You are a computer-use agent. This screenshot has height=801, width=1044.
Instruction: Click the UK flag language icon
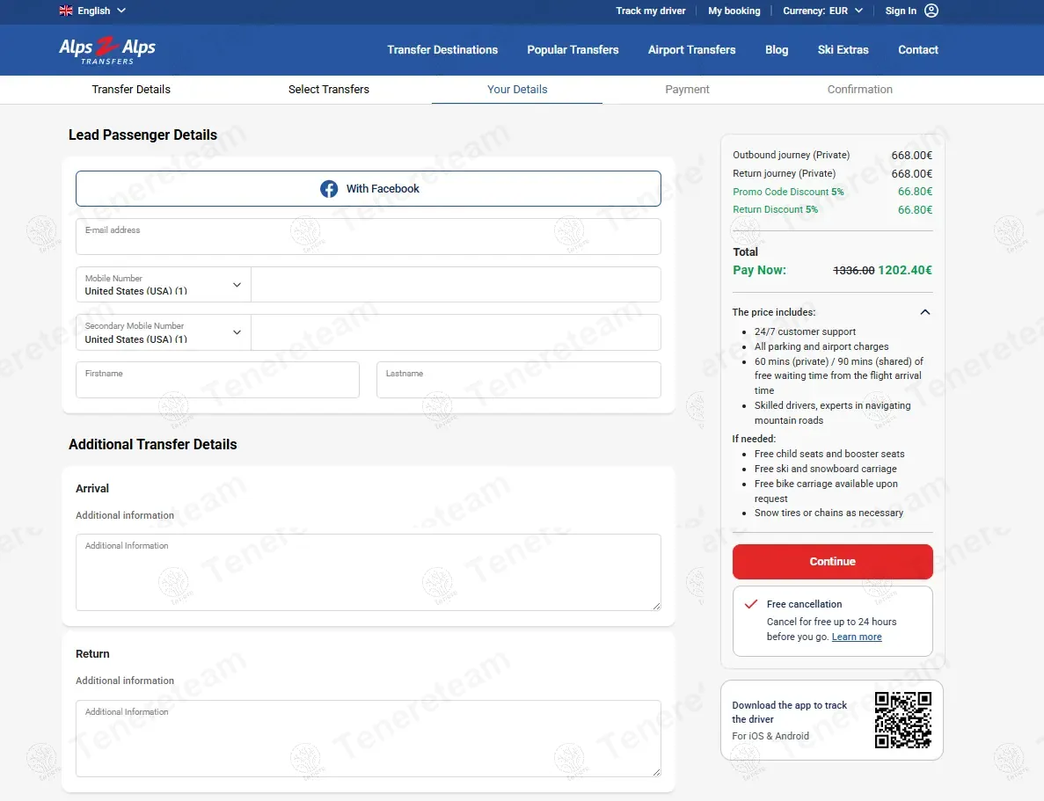[66, 11]
